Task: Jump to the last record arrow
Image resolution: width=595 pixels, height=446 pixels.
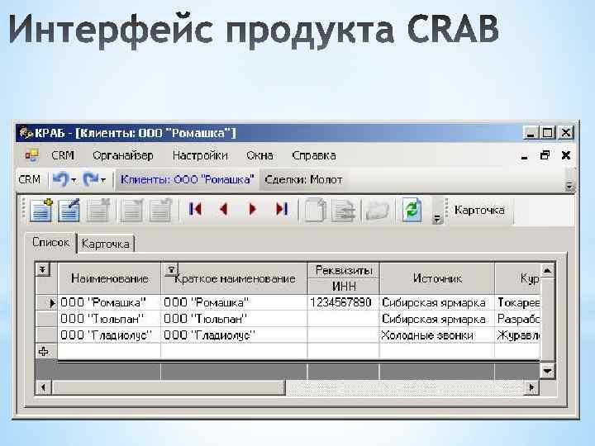Action: click(282, 209)
